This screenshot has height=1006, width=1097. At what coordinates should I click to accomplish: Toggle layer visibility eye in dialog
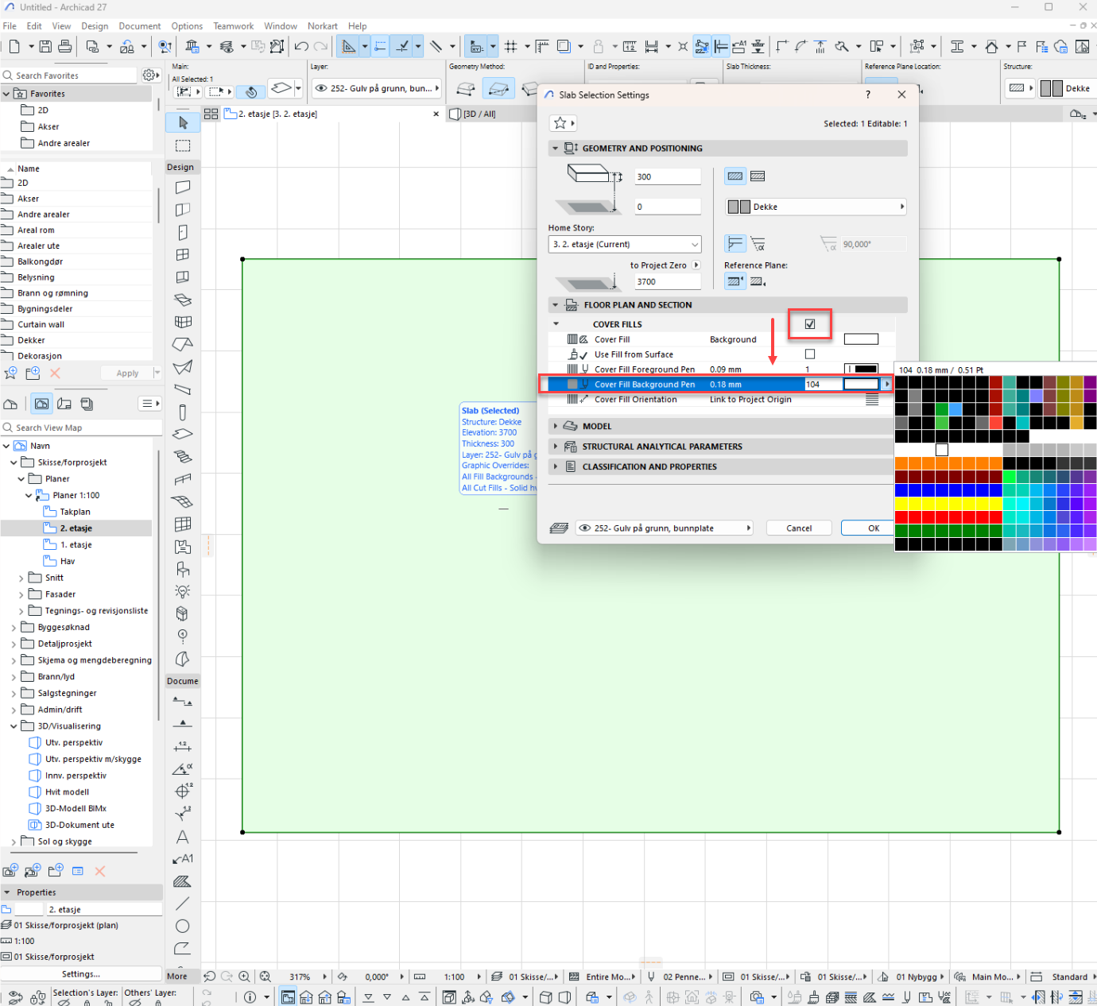(x=585, y=528)
